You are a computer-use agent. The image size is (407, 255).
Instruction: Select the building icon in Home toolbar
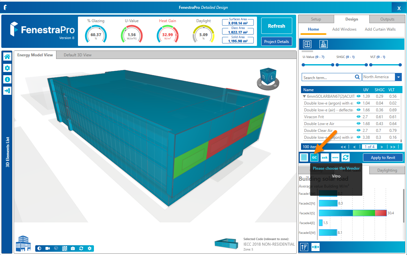(x=323, y=44)
